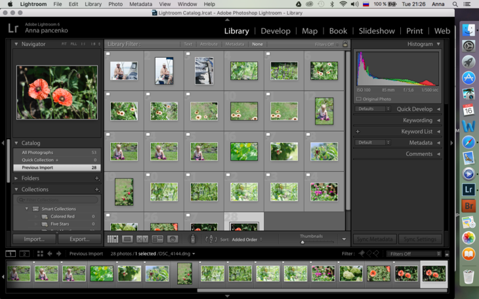Open Compare view (XY icon)

tap(142, 239)
